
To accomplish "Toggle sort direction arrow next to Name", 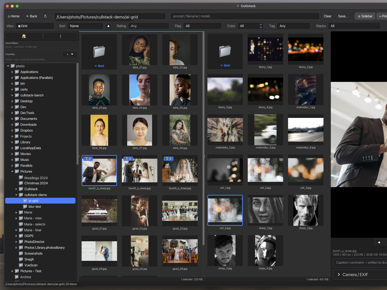I will pos(108,26).
